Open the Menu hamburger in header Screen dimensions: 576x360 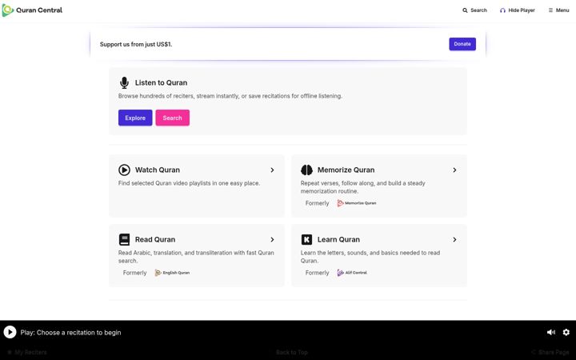(x=558, y=10)
